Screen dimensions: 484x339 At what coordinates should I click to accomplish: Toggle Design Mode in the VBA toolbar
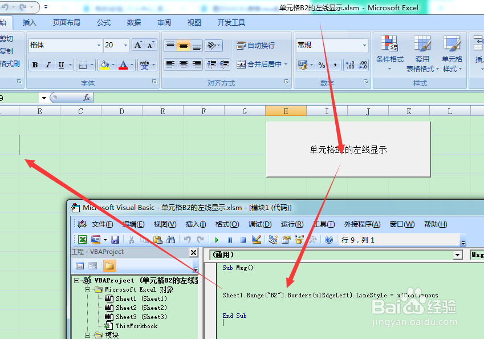(x=257, y=239)
